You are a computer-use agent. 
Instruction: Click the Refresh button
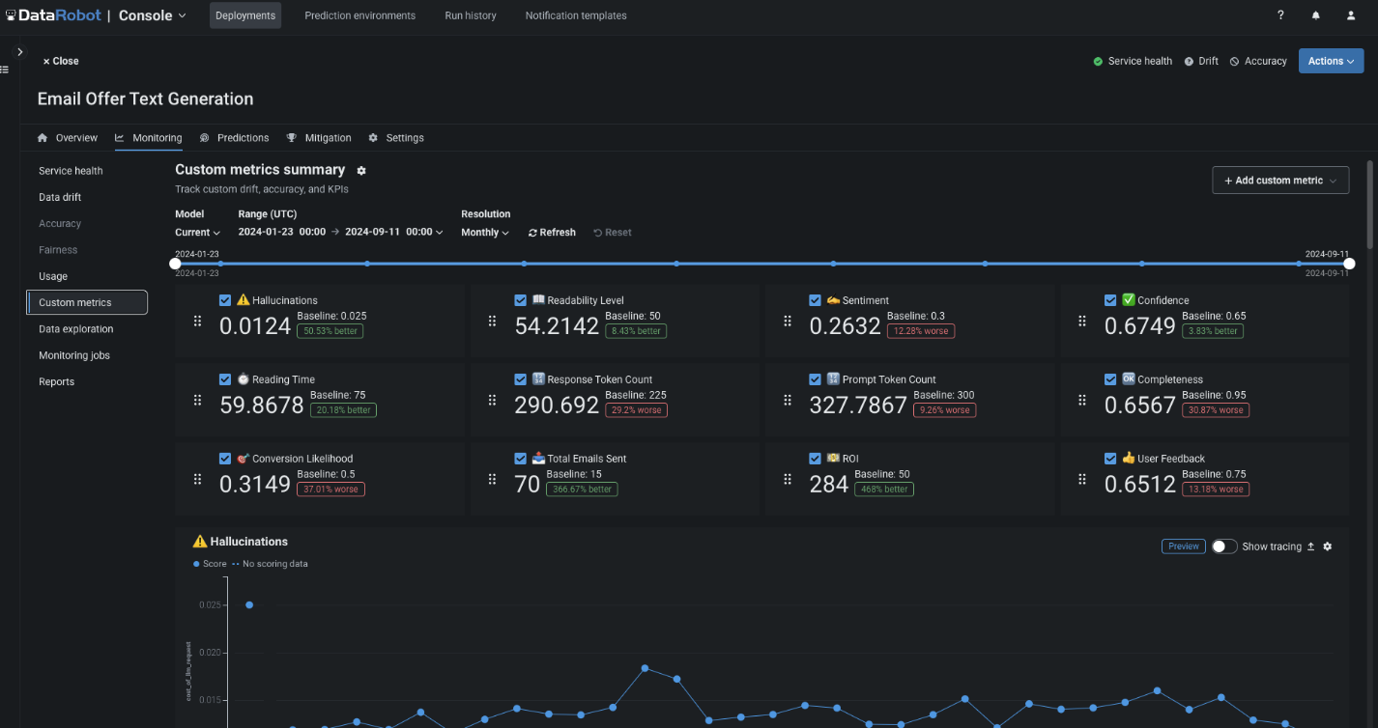pos(551,232)
